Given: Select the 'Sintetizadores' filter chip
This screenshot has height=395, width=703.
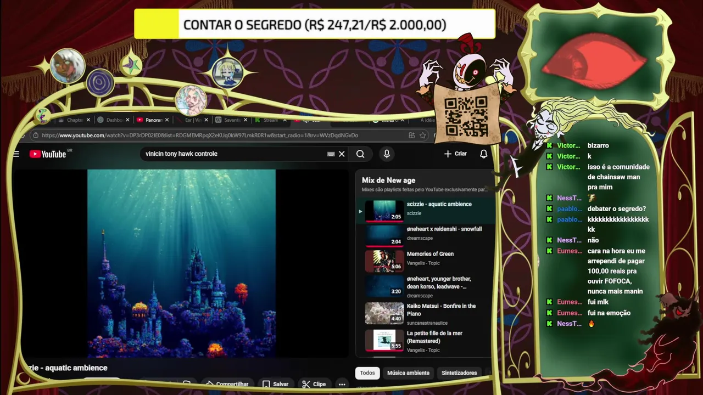Looking at the screenshot, I should click(x=459, y=373).
